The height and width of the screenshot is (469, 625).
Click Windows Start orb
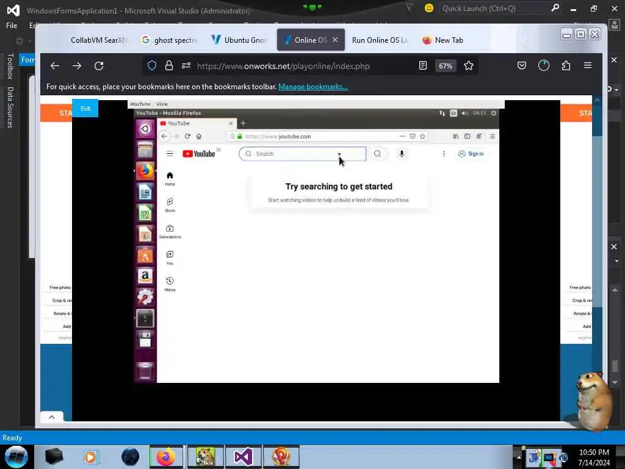[16, 457]
